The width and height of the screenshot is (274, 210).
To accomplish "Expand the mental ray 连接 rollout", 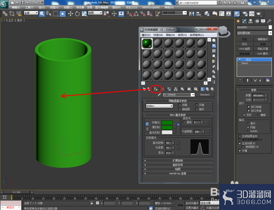I will [x=178, y=174].
